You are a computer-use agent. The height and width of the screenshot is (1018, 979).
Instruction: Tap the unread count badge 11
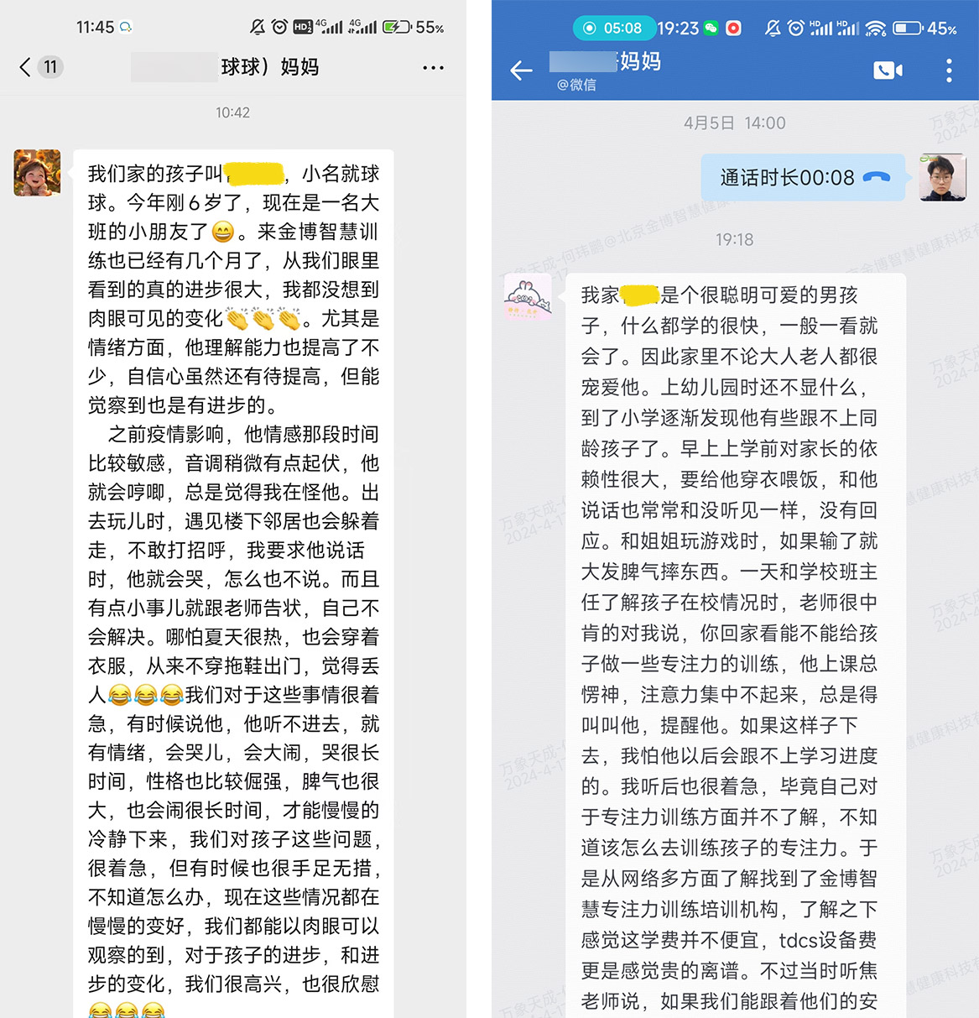click(50, 67)
